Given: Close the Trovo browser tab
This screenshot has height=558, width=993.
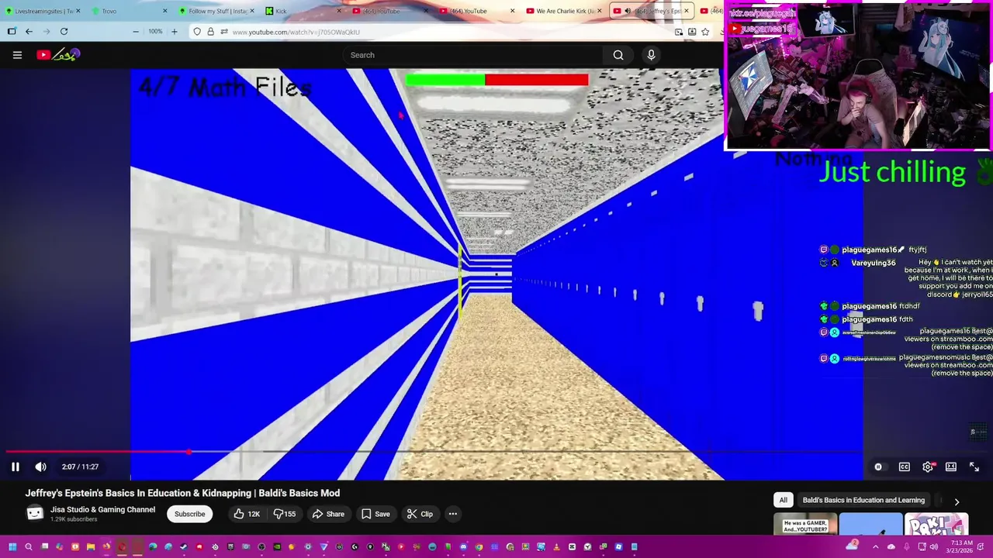Looking at the screenshot, I should click(x=164, y=11).
